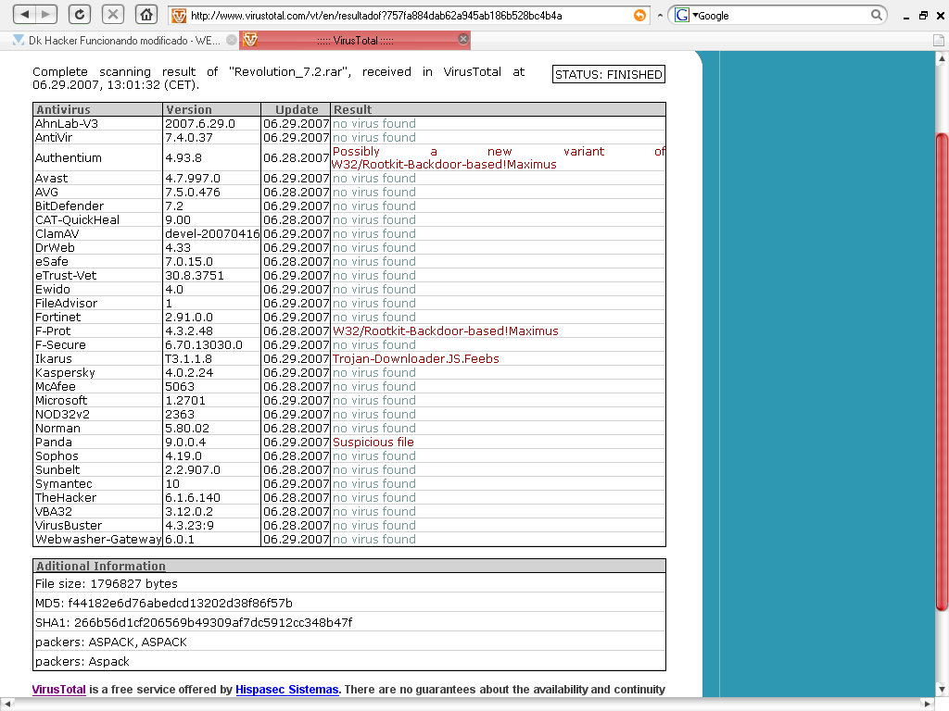The height and width of the screenshot is (711, 949).
Task: Click the scroll up arrow
Action: pyautogui.click(x=942, y=58)
